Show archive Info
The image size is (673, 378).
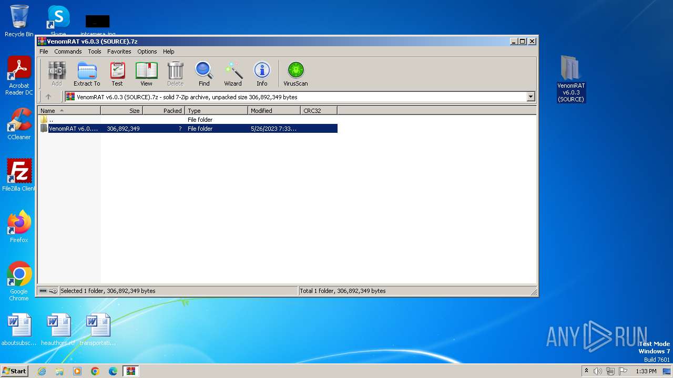(x=262, y=73)
